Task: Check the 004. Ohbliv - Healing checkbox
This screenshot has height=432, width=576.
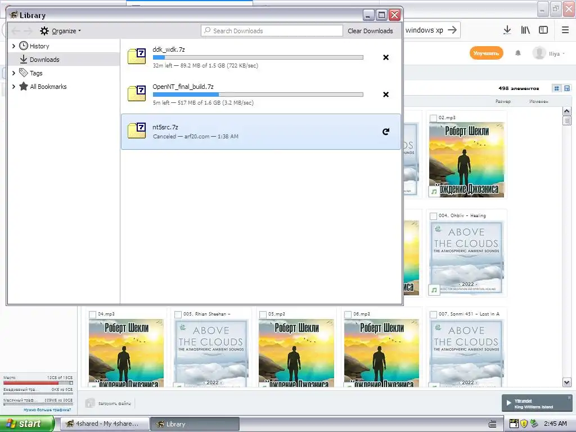Action: 434,216
